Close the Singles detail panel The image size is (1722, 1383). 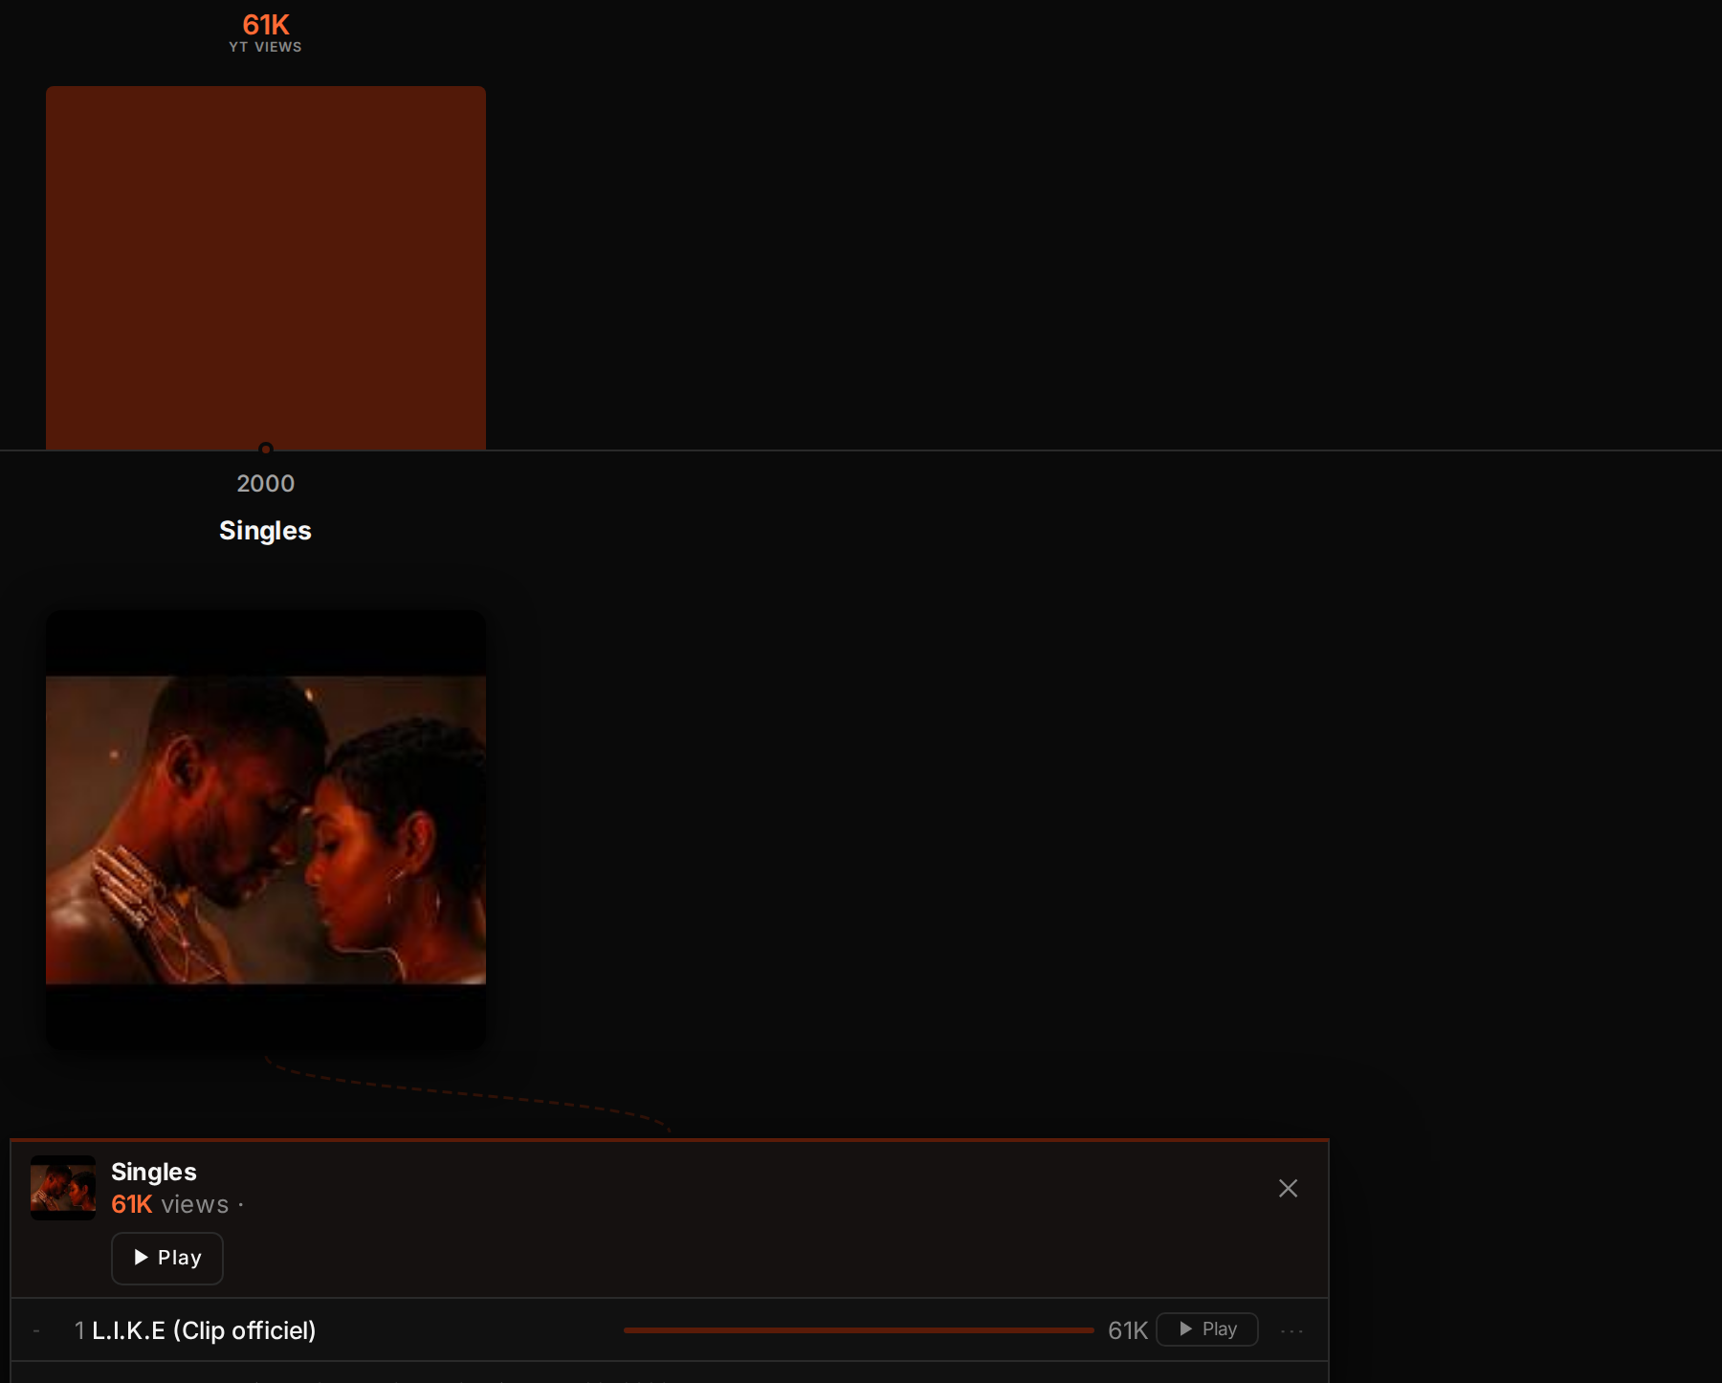pyautogui.click(x=1288, y=1188)
